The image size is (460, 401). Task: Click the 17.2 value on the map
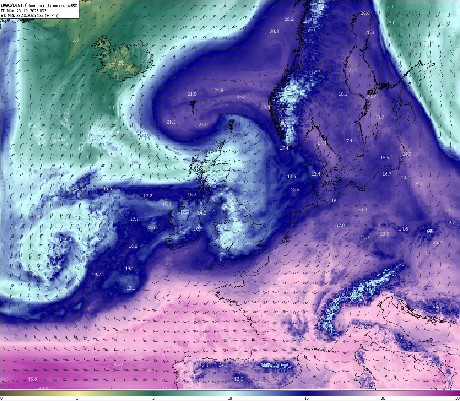148,196
